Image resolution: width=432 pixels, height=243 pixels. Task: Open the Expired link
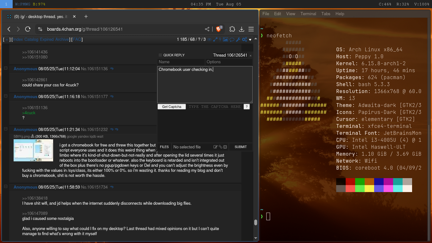tap(47, 40)
